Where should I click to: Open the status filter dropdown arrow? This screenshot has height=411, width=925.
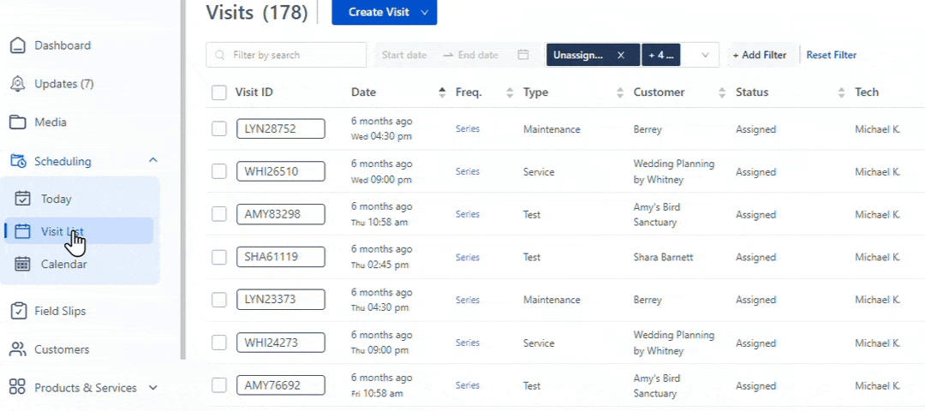[x=705, y=55]
